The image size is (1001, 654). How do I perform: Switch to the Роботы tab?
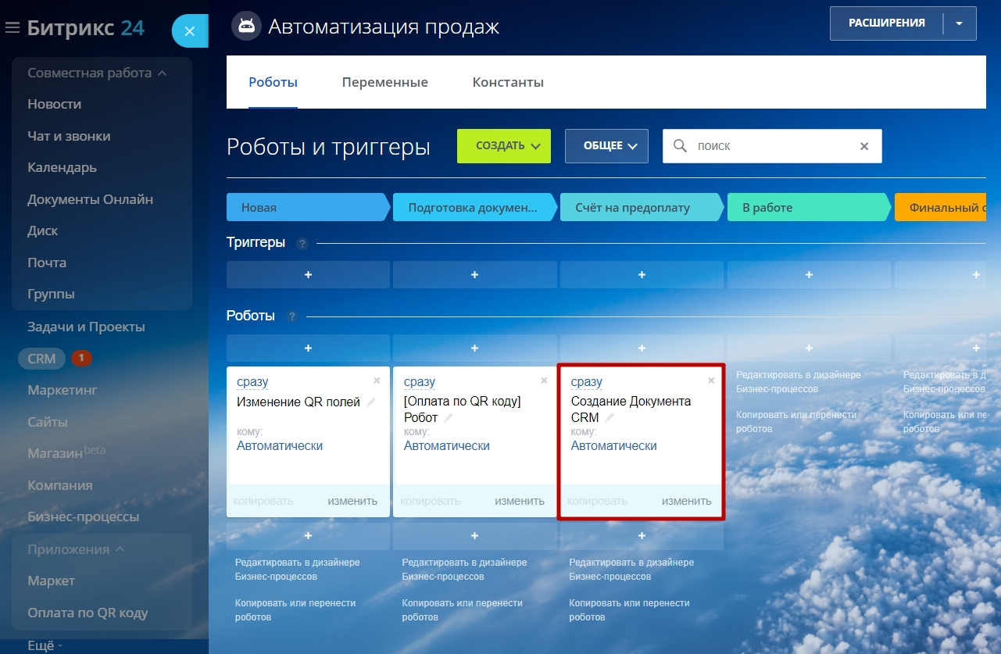point(273,82)
